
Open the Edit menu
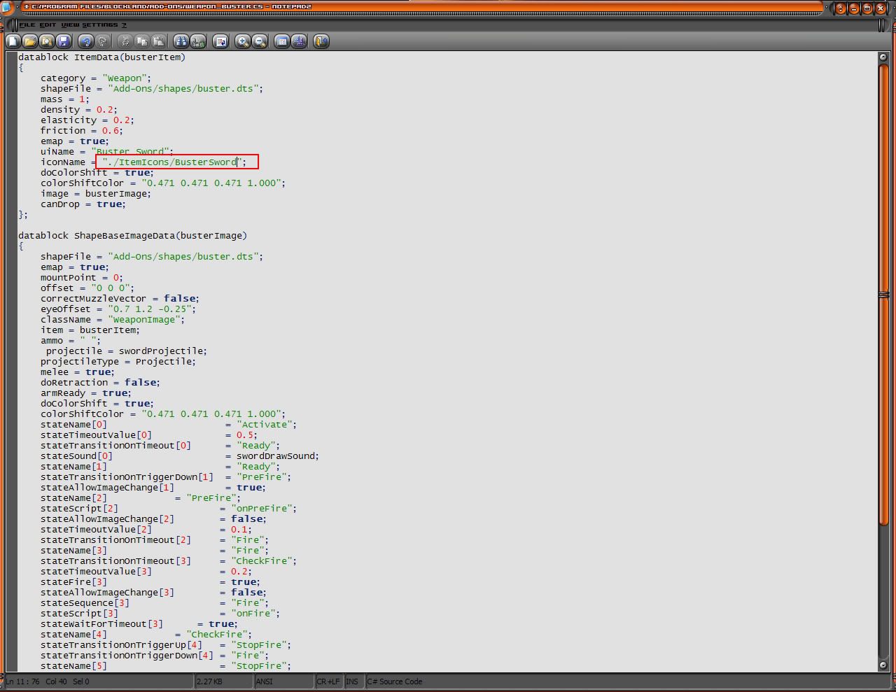pyautogui.click(x=48, y=25)
